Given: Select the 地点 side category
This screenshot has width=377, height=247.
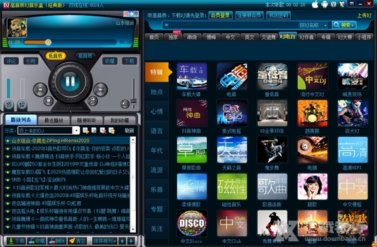Looking at the screenshot, I should click(x=156, y=92).
